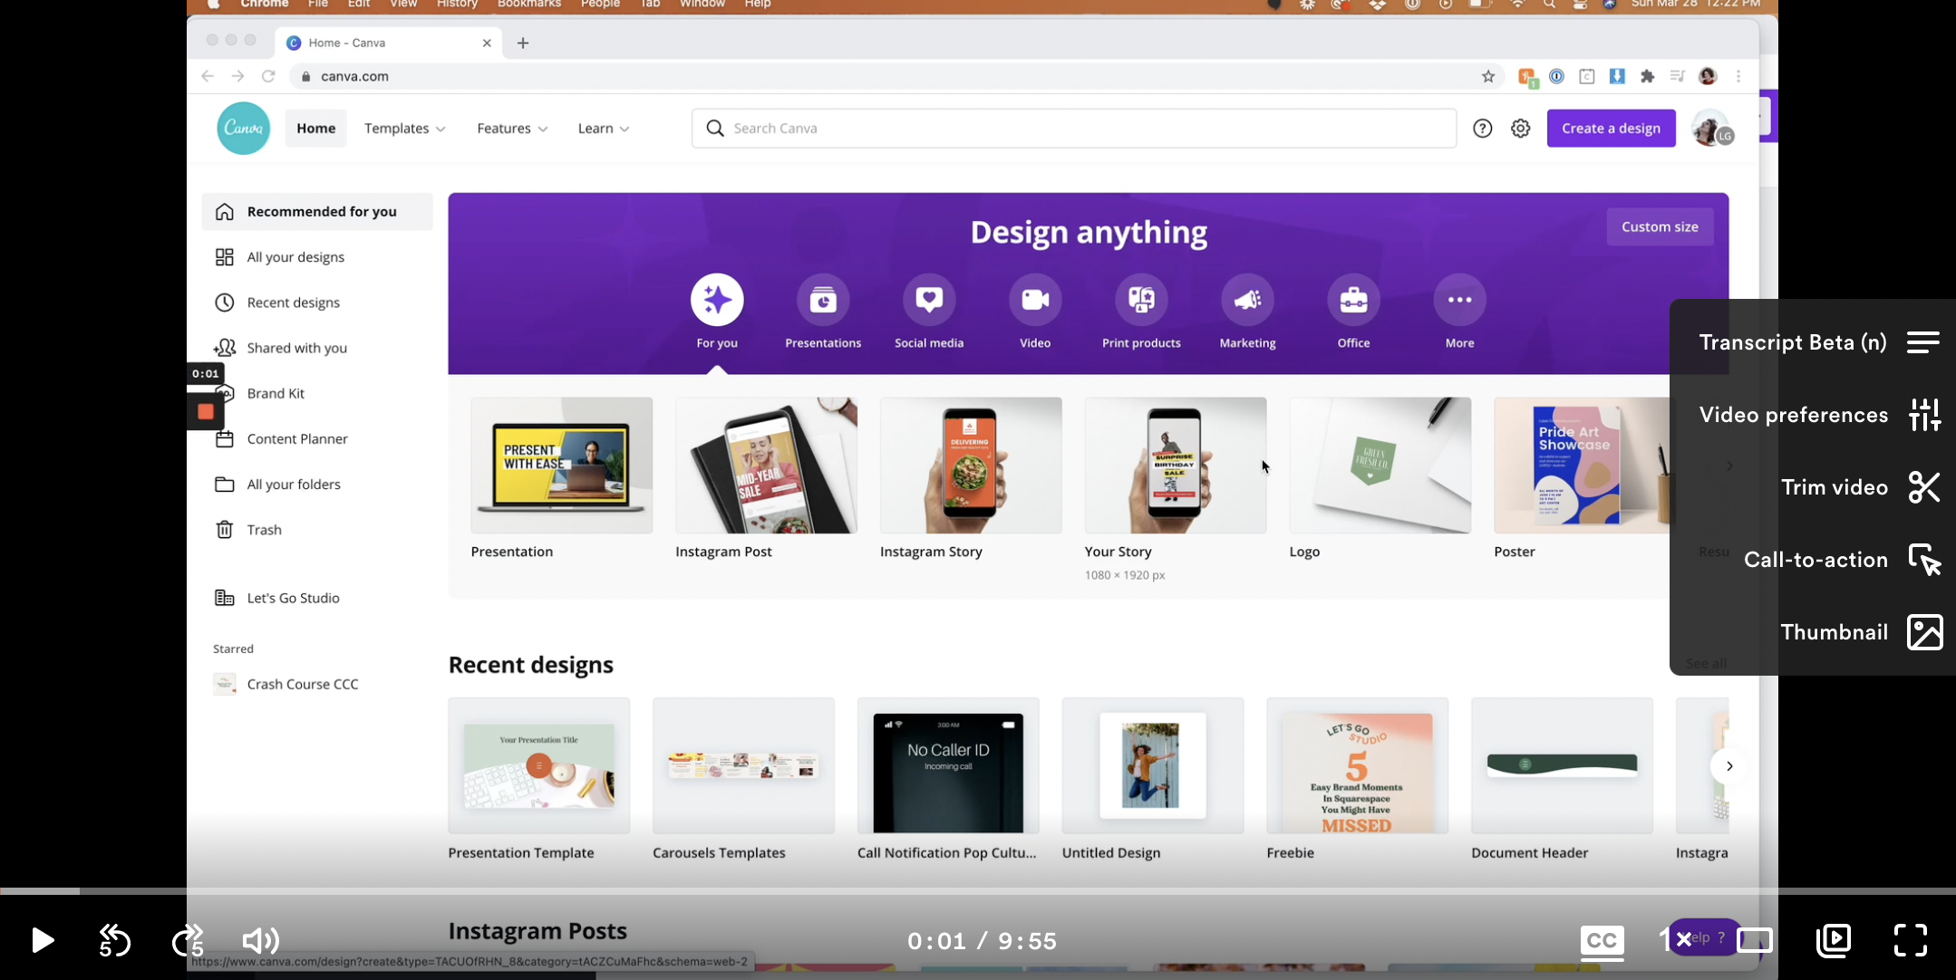Image resolution: width=1956 pixels, height=980 pixels.
Task: Open Bookmarks menu in Chrome menu bar
Action: click(528, 5)
